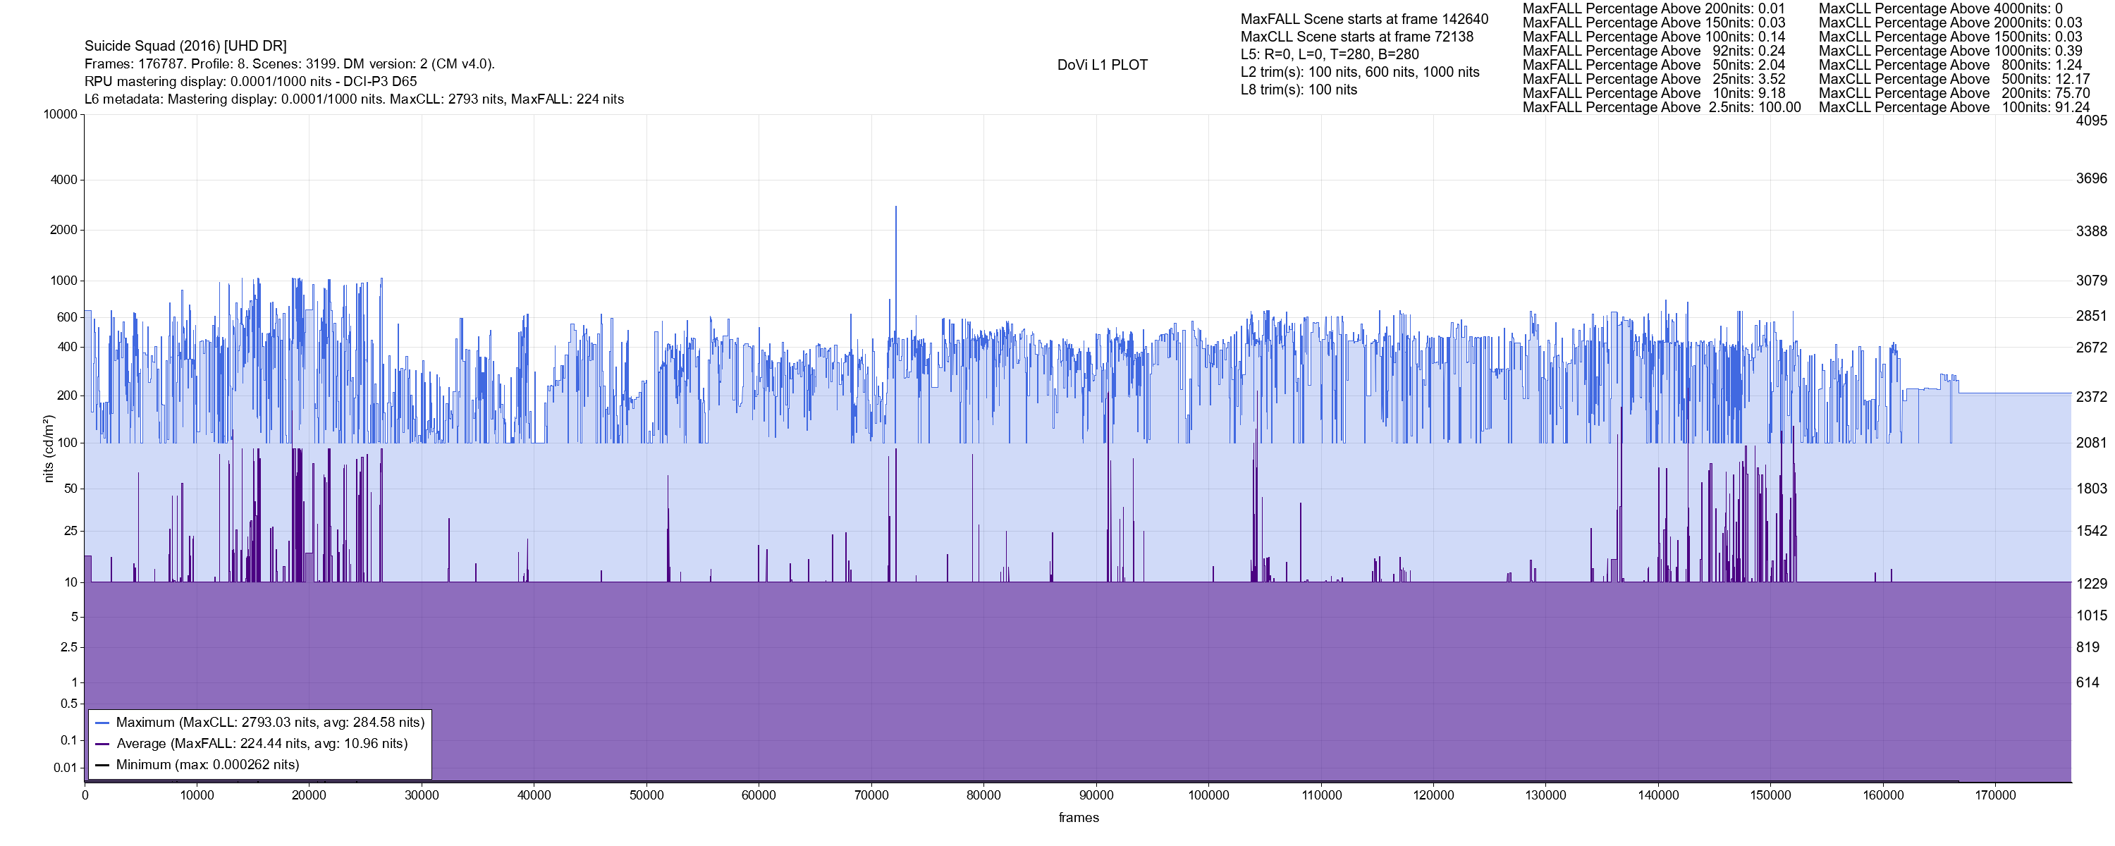
Task: Click the Maximum MaxCLL legend entry text
Action: tap(270, 723)
